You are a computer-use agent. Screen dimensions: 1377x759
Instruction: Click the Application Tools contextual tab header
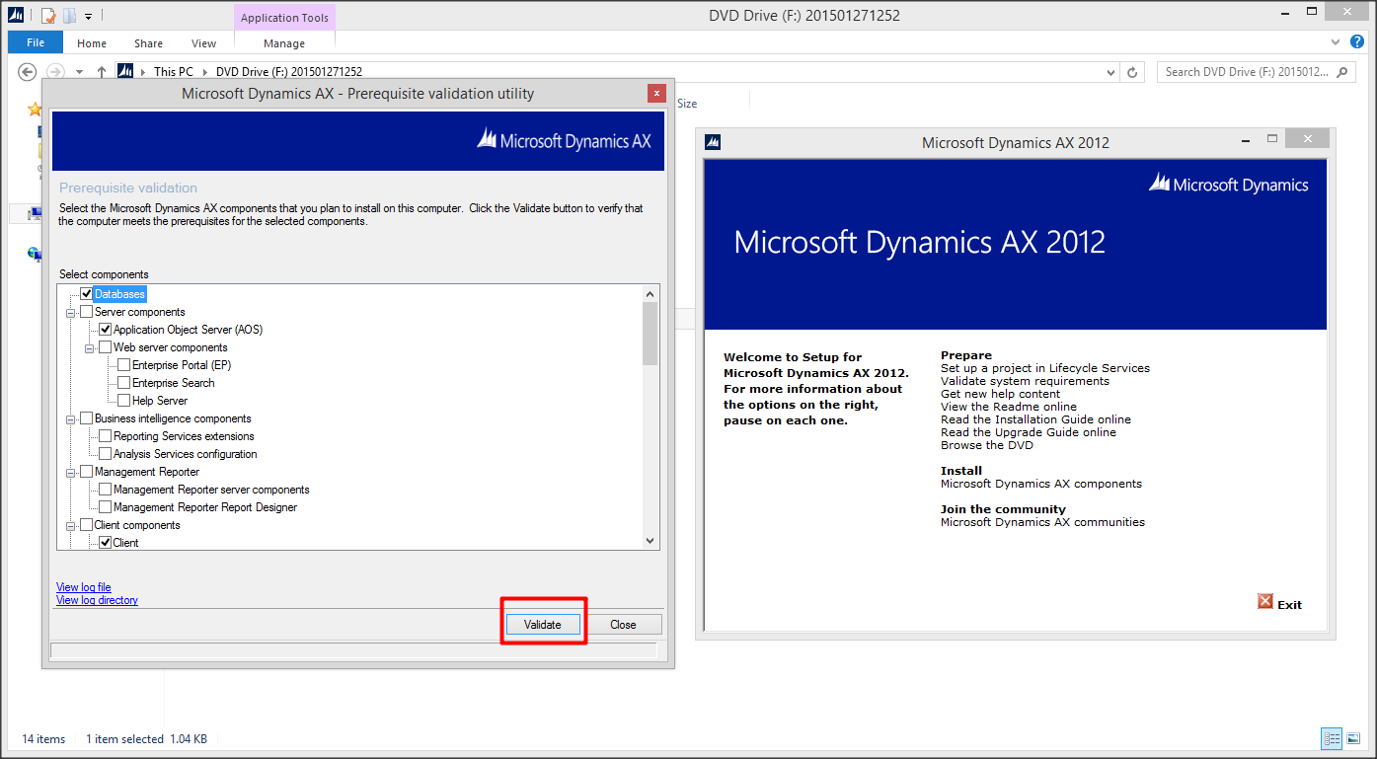coord(284,18)
